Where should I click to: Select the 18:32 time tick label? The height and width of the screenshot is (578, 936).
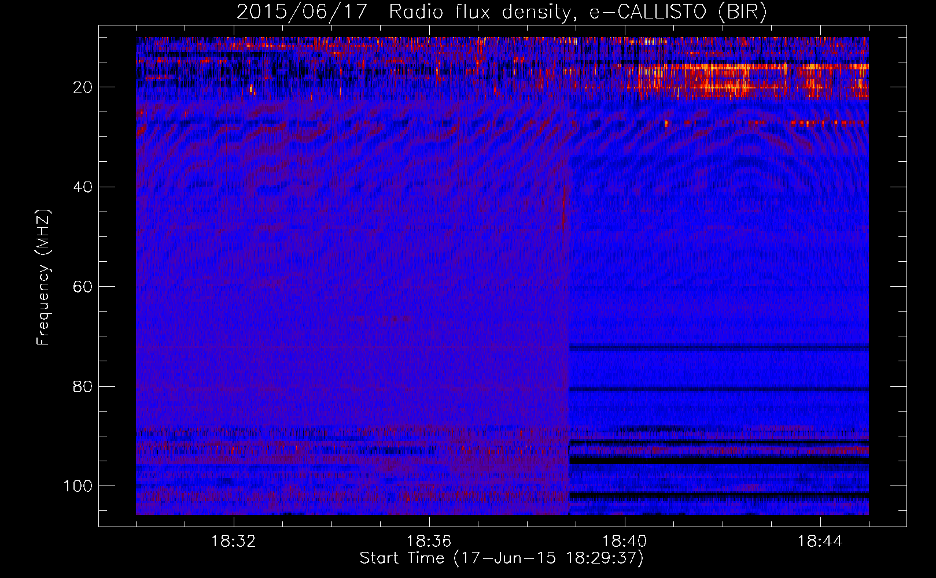tap(234, 542)
